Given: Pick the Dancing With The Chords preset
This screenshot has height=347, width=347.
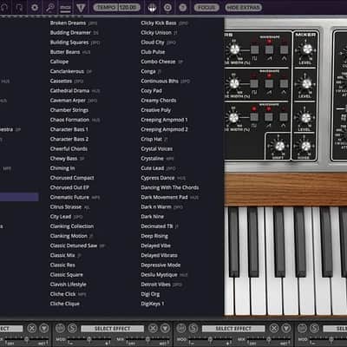Looking at the screenshot, I should pos(170,187).
